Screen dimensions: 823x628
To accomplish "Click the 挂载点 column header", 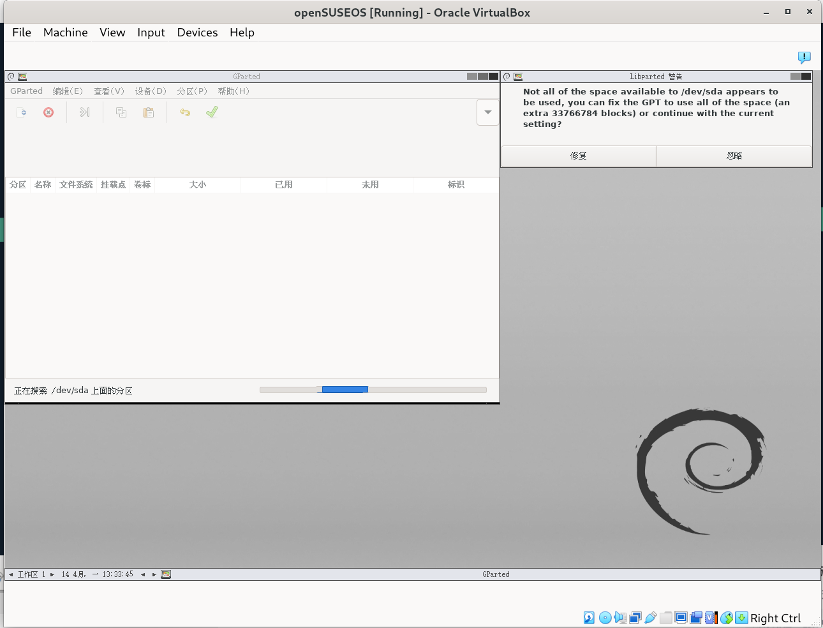I will click(x=113, y=184).
